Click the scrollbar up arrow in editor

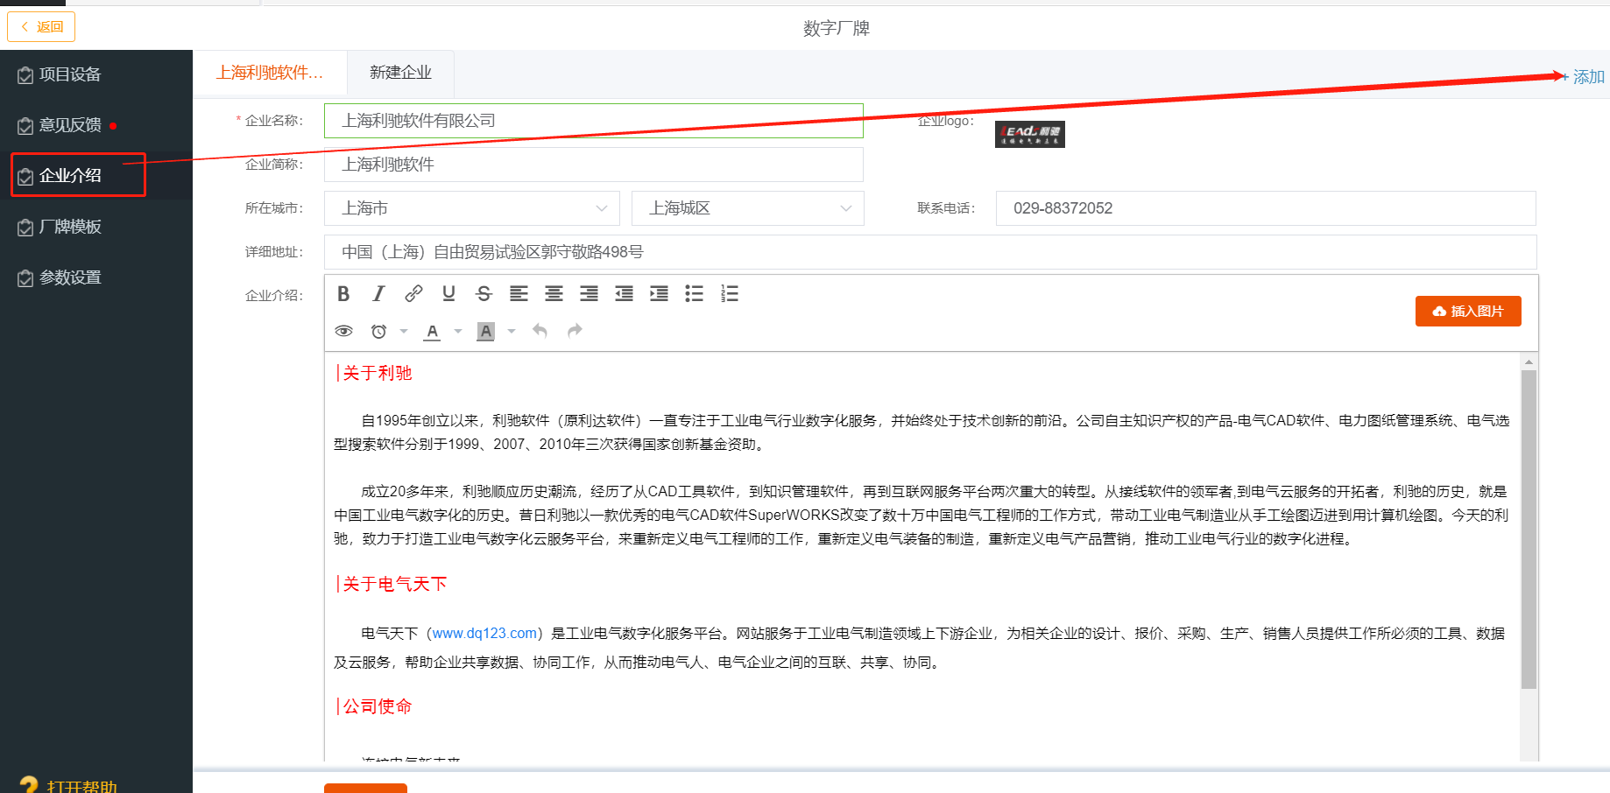pyautogui.click(x=1529, y=361)
